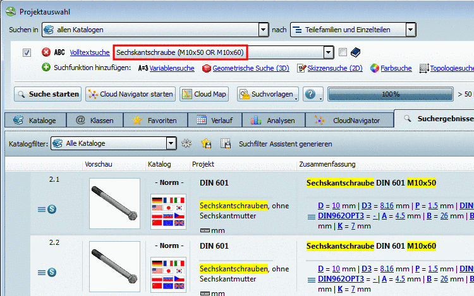The height and width of the screenshot is (296, 474).
Task: Click the blue S icon in row 2.1
Action: pyautogui.click(x=52, y=209)
